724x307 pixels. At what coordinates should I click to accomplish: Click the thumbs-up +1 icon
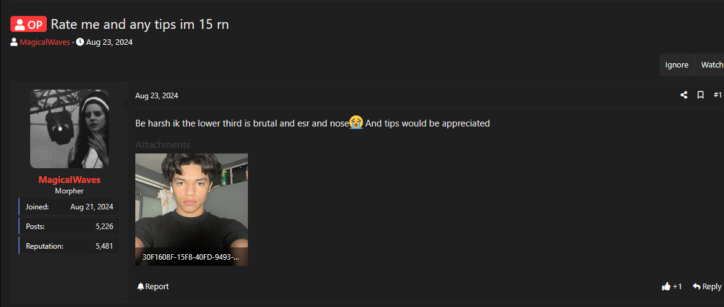(x=666, y=287)
